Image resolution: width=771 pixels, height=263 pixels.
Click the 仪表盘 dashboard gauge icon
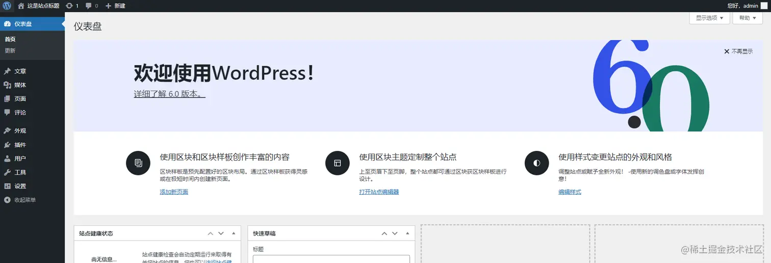7,24
